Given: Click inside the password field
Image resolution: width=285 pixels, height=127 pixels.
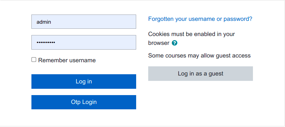Looking at the screenshot, I should tap(84, 42).
